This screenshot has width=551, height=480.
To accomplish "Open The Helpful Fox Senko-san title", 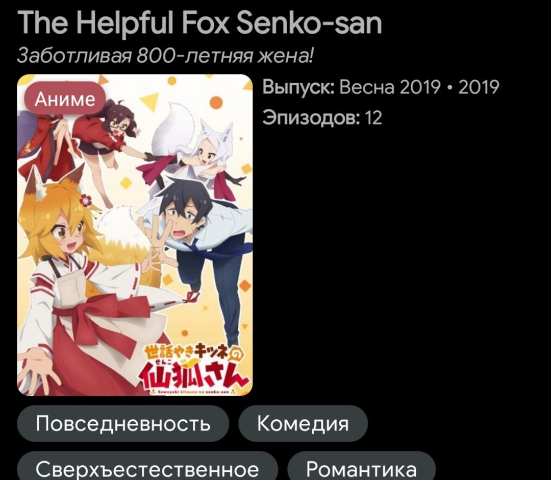I will point(199,23).
